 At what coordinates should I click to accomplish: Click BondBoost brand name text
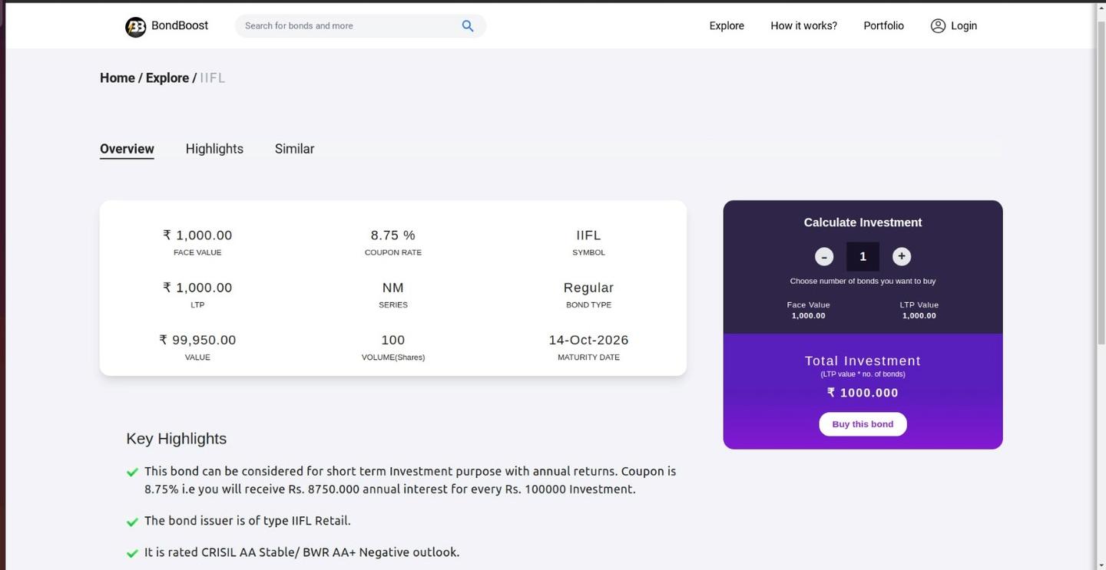tap(180, 26)
